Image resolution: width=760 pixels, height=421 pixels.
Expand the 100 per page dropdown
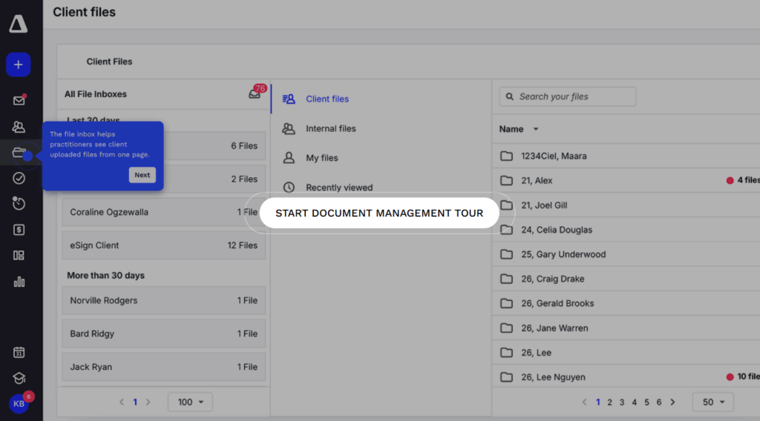point(190,402)
